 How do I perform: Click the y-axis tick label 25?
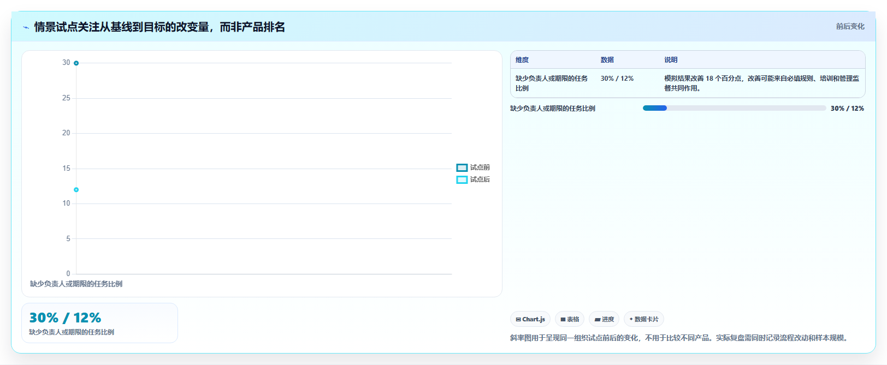[66, 98]
